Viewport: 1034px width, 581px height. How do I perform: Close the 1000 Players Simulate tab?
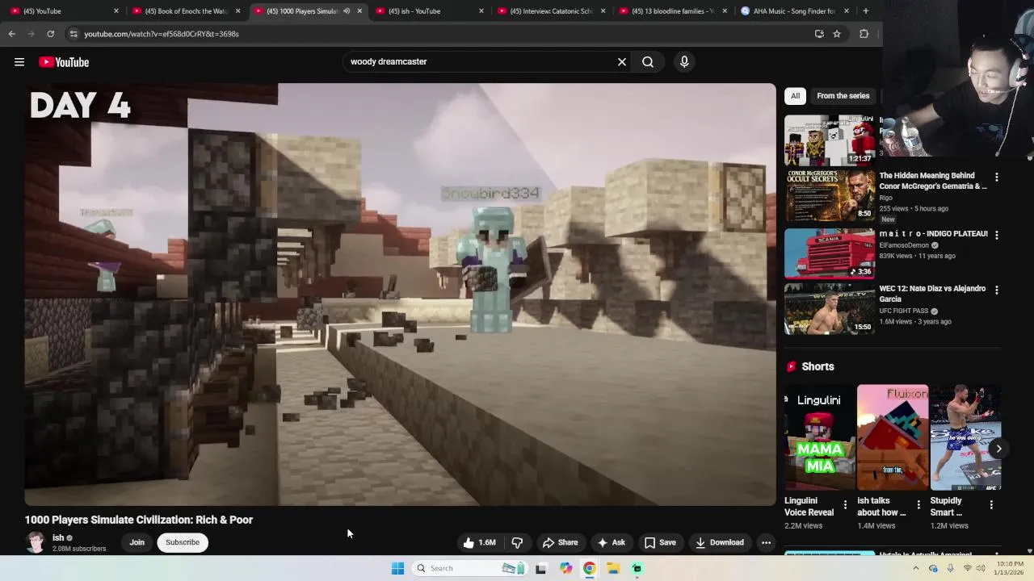[x=359, y=11]
